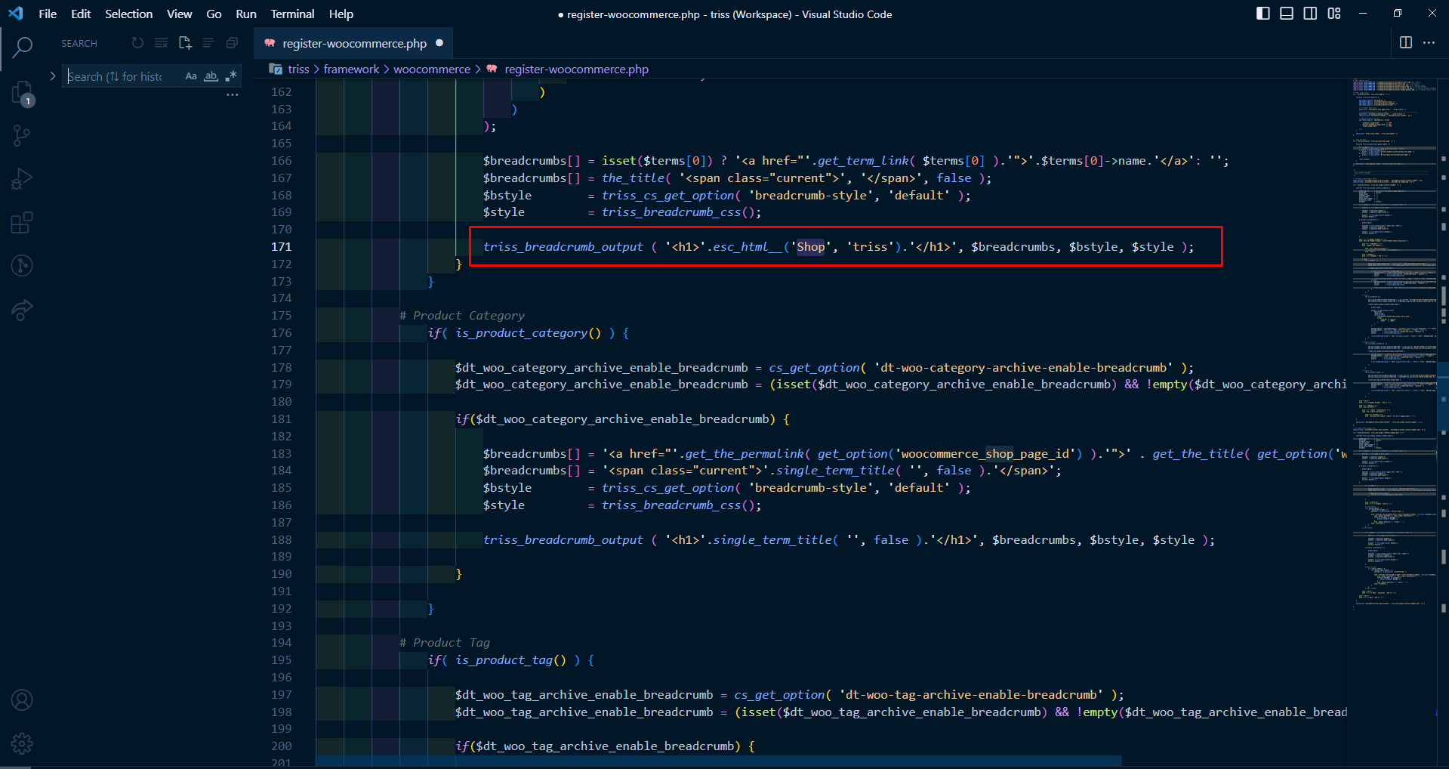Open new search editor
Screen dimensions: 1449x769
pos(185,43)
